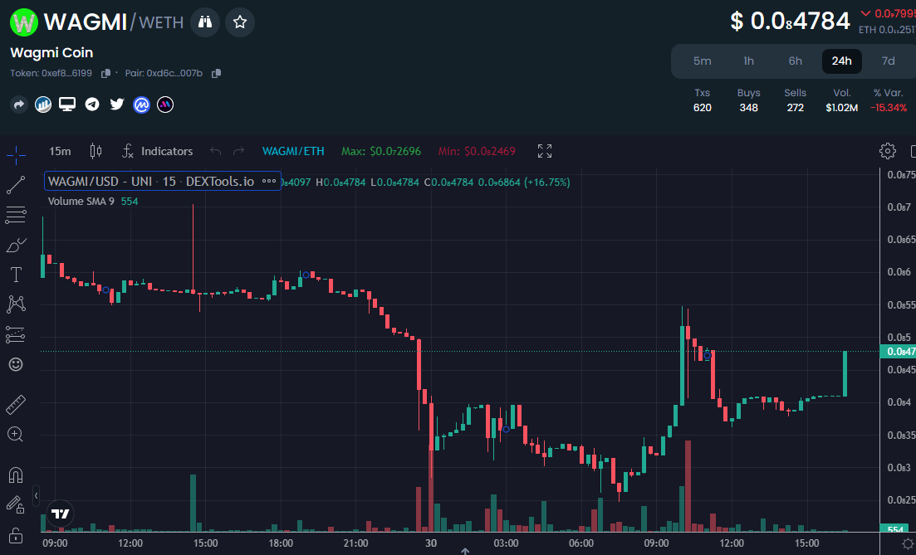Click the $ 0.0₈4784 price header

coord(791,22)
